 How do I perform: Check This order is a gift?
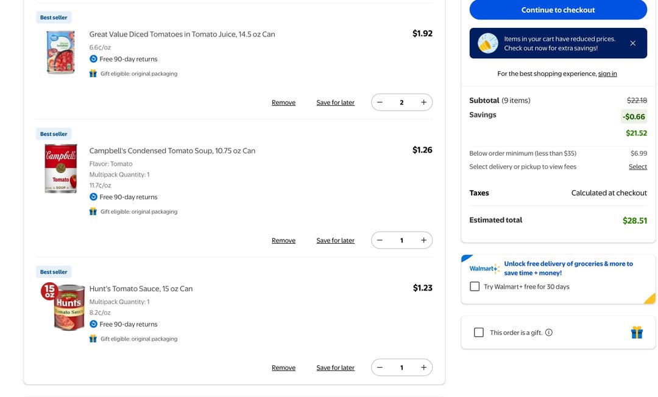pyautogui.click(x=479, y=333)
